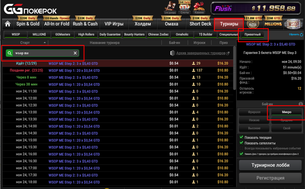Toggle the Специальный filter
The height and width of the screenshot is (189, 305).
point(228,34)
